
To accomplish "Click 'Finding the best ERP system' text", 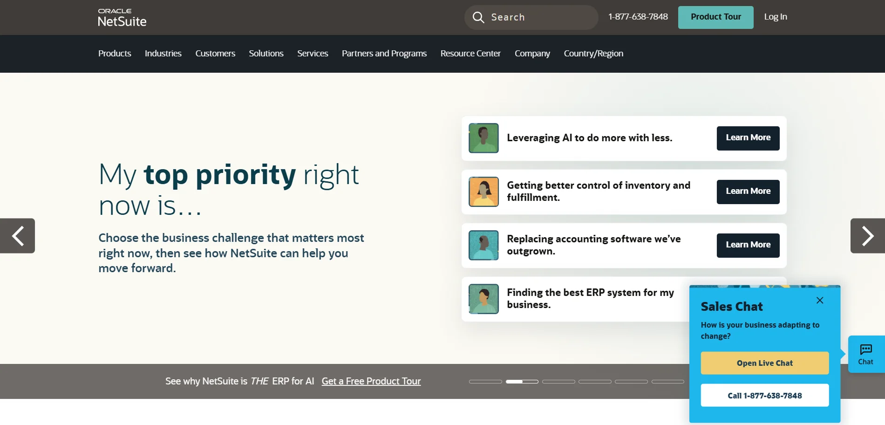I will click(x=591, y=299).
